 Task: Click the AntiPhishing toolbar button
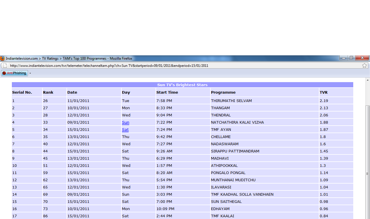pos(14,73)
